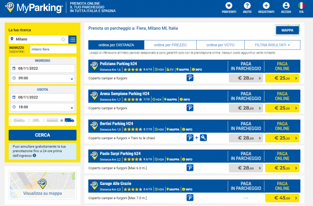
Task: Click the Registrati plus icon
Action: pyautogui.click(x=266, y=6)
